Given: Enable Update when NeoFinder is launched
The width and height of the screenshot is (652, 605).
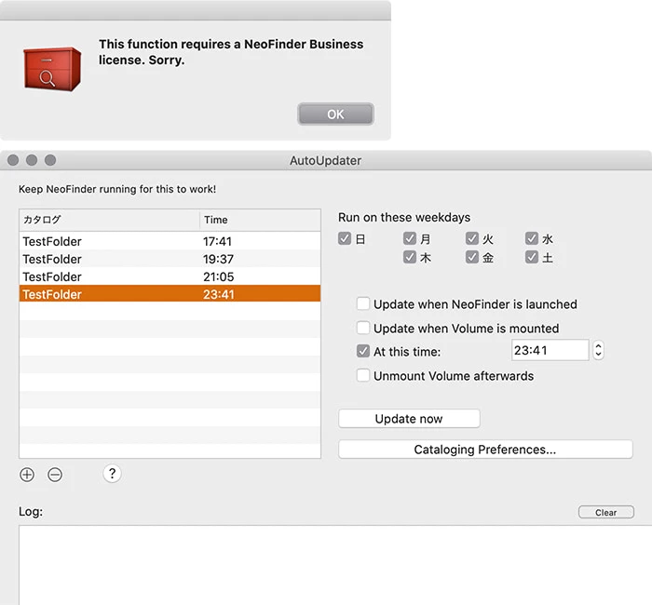Looking at the screenshot, I should [363, 303].
